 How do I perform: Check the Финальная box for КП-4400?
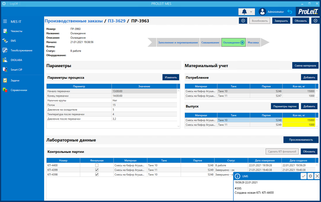click(x=97, y=165)
